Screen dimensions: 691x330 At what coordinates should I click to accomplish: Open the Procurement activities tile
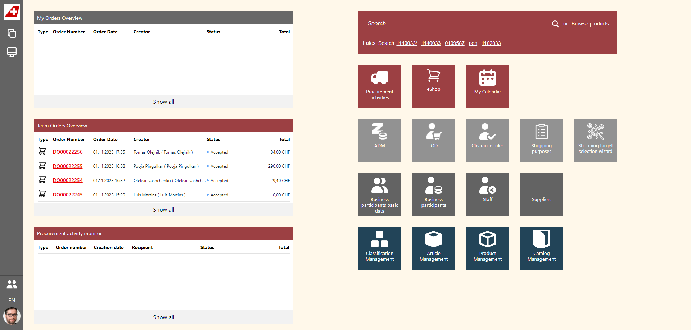pos(379,87)
